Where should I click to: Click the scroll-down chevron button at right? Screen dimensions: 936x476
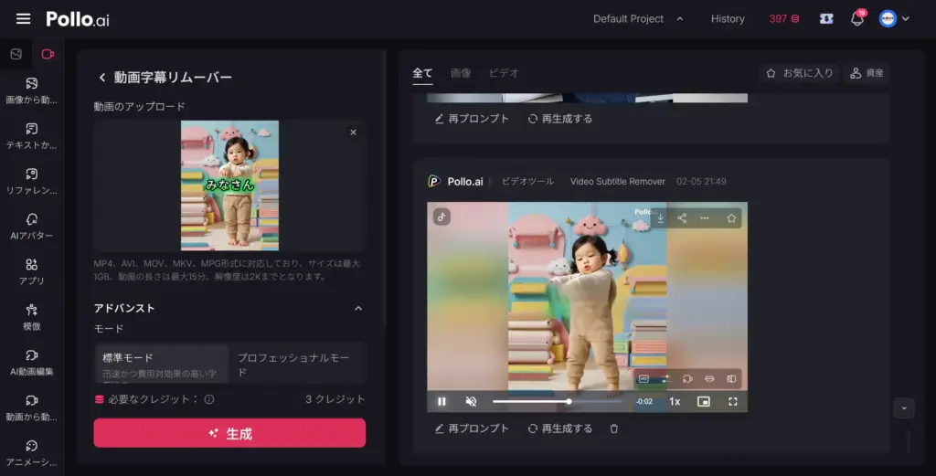pos(904,408)
